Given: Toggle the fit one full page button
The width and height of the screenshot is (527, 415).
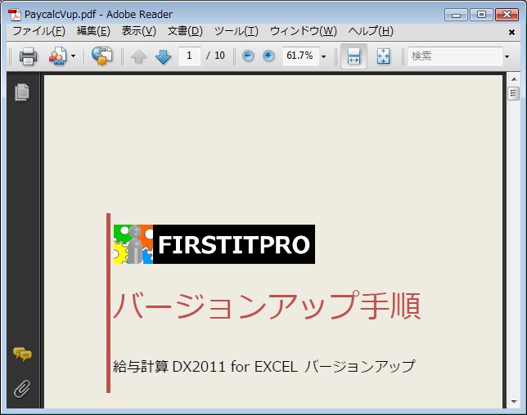Looking at the screenshot, I should (384, 56).
